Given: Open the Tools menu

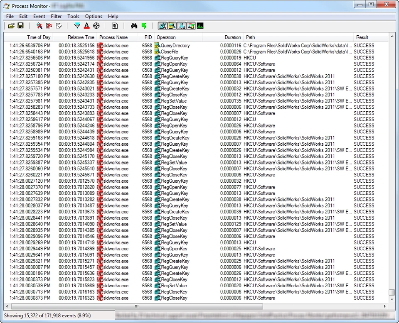Looking at the screenshot, I should click(x=73, y=16).
